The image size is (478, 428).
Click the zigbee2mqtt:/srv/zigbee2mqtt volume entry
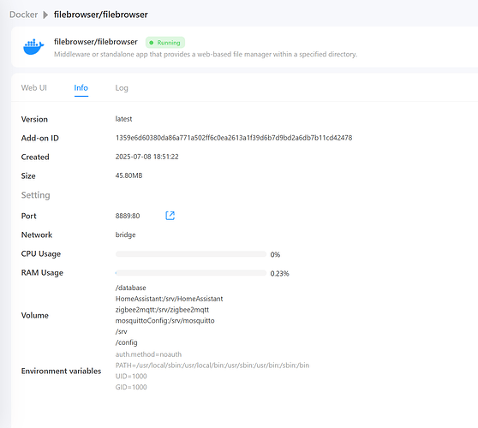(162, 310)
